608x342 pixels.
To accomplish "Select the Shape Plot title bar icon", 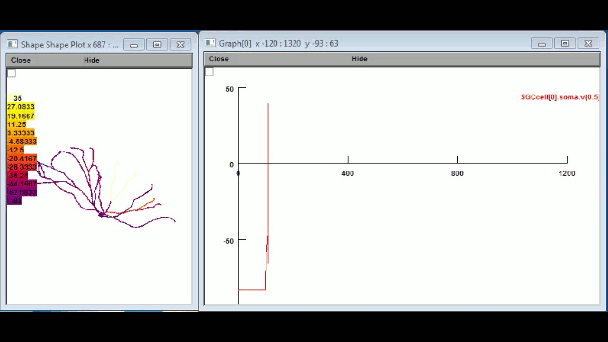I will tap(12, 44).
